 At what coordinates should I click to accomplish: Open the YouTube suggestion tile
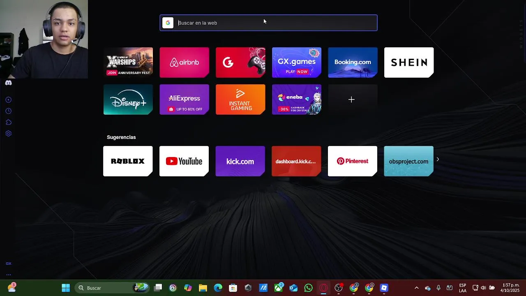(x=184, y=161)
